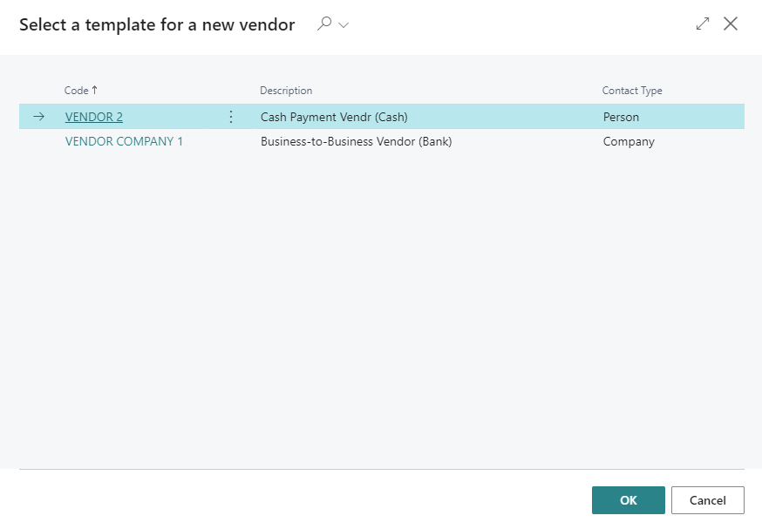762x529 pixels.
Task: Open the Contact Type column header menu
Action: pos(632,91)
